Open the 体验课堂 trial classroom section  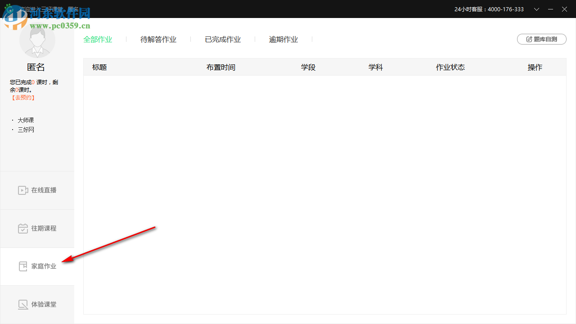[37, 305]
